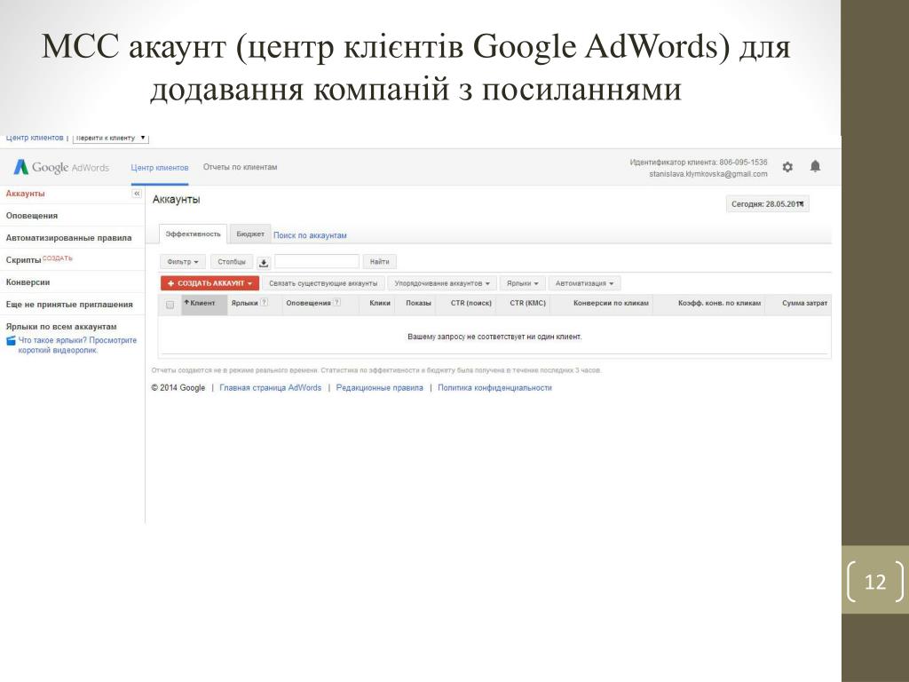Click the labels video clip icon
The image size is (909, 682).
click(x=11, y=341)
